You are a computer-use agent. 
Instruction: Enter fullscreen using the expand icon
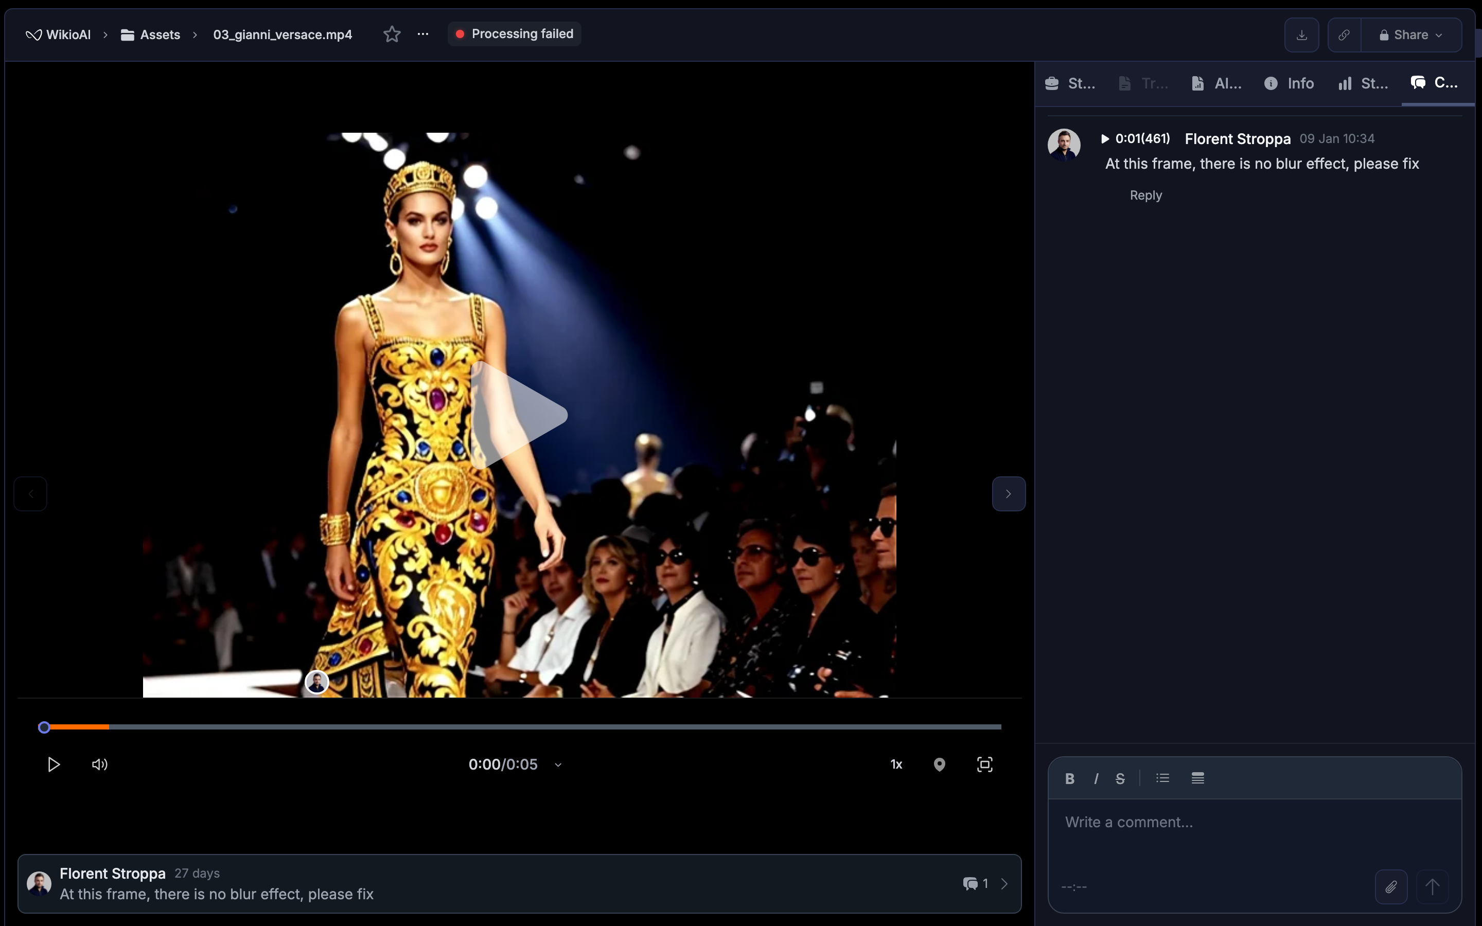[984, 764]
